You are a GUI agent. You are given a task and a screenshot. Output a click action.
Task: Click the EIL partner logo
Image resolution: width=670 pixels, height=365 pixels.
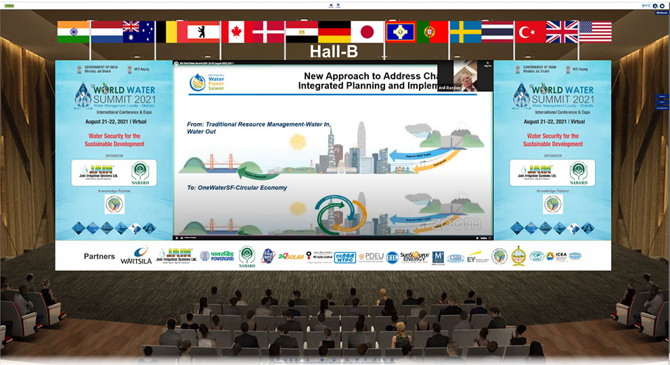point(392,258)
